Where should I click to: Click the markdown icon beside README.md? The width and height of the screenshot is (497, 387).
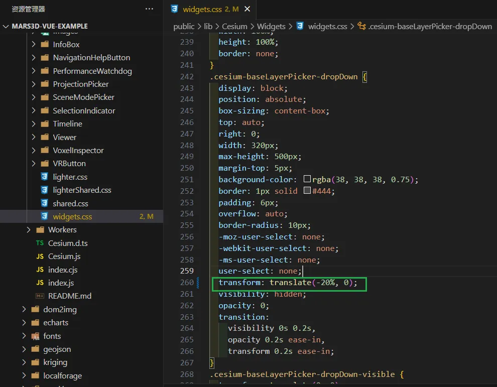pos(40,296)
